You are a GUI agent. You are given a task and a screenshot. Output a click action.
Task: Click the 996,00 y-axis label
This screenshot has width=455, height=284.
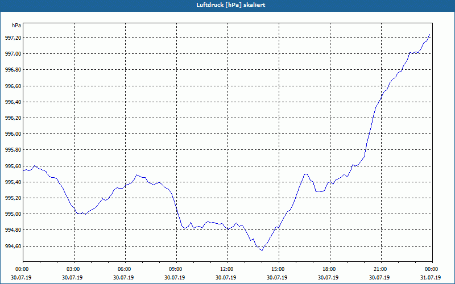pyautogui.click(x=13, y=134)
